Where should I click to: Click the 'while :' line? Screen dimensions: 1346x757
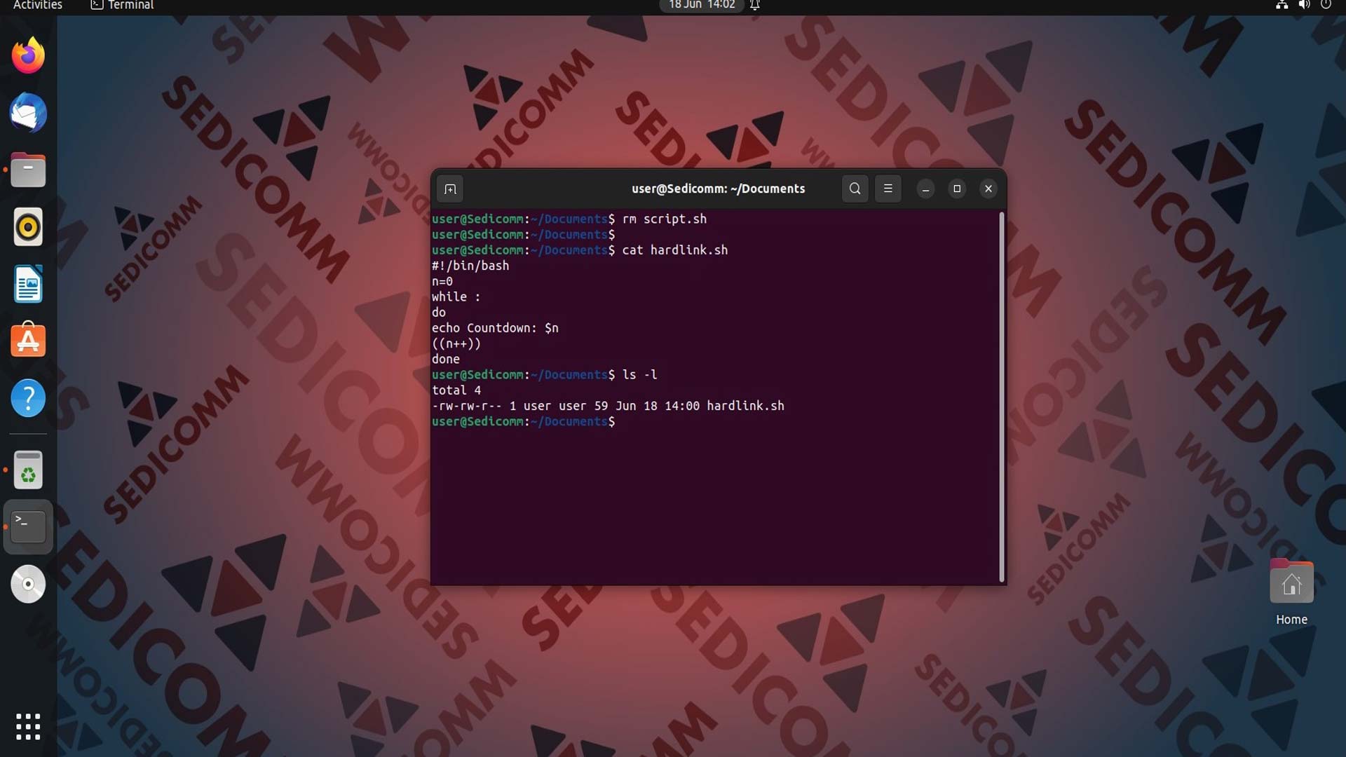(x=456, y=297)
